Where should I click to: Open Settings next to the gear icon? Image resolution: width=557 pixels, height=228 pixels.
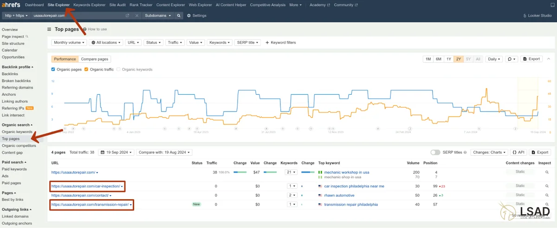(197, 15)
